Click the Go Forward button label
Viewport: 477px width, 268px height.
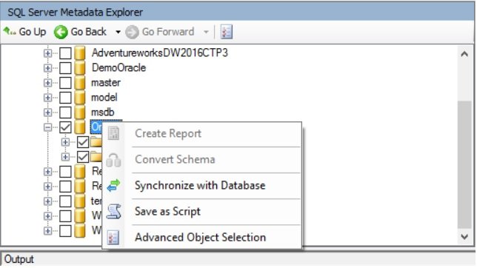click(168, 32)
